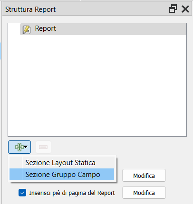Click the green plus add section icon
The height and width of the screenshot is (204, 193).
pos(19,147)
